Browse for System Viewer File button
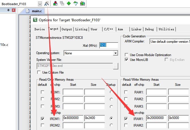Image resolution: width=190 pixels, height=130 pixels. (x=116, y=66)
